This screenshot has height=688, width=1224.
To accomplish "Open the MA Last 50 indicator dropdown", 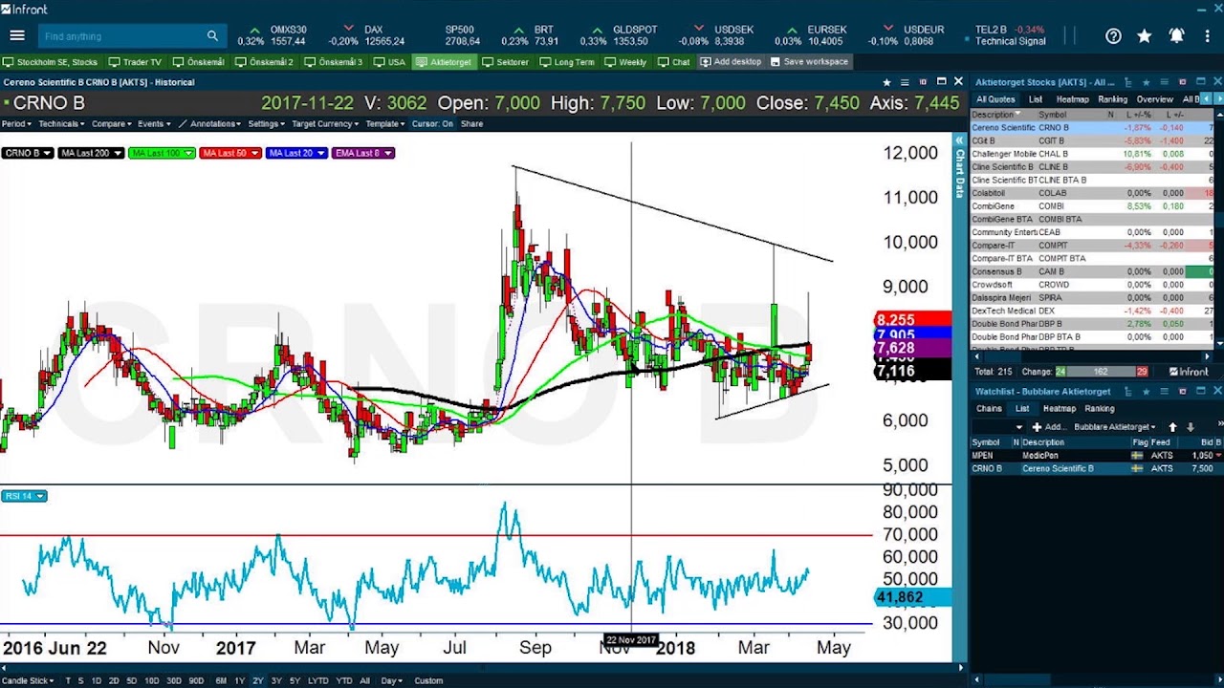I will pos(230,153).
